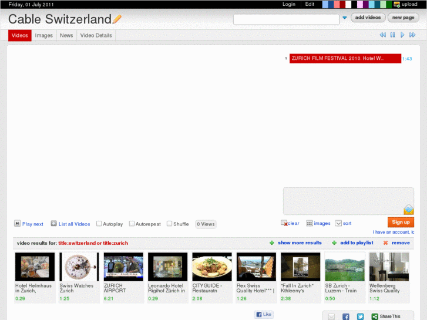Click the clear playlist icon
The image size is (427, 320).
point(284,223)
